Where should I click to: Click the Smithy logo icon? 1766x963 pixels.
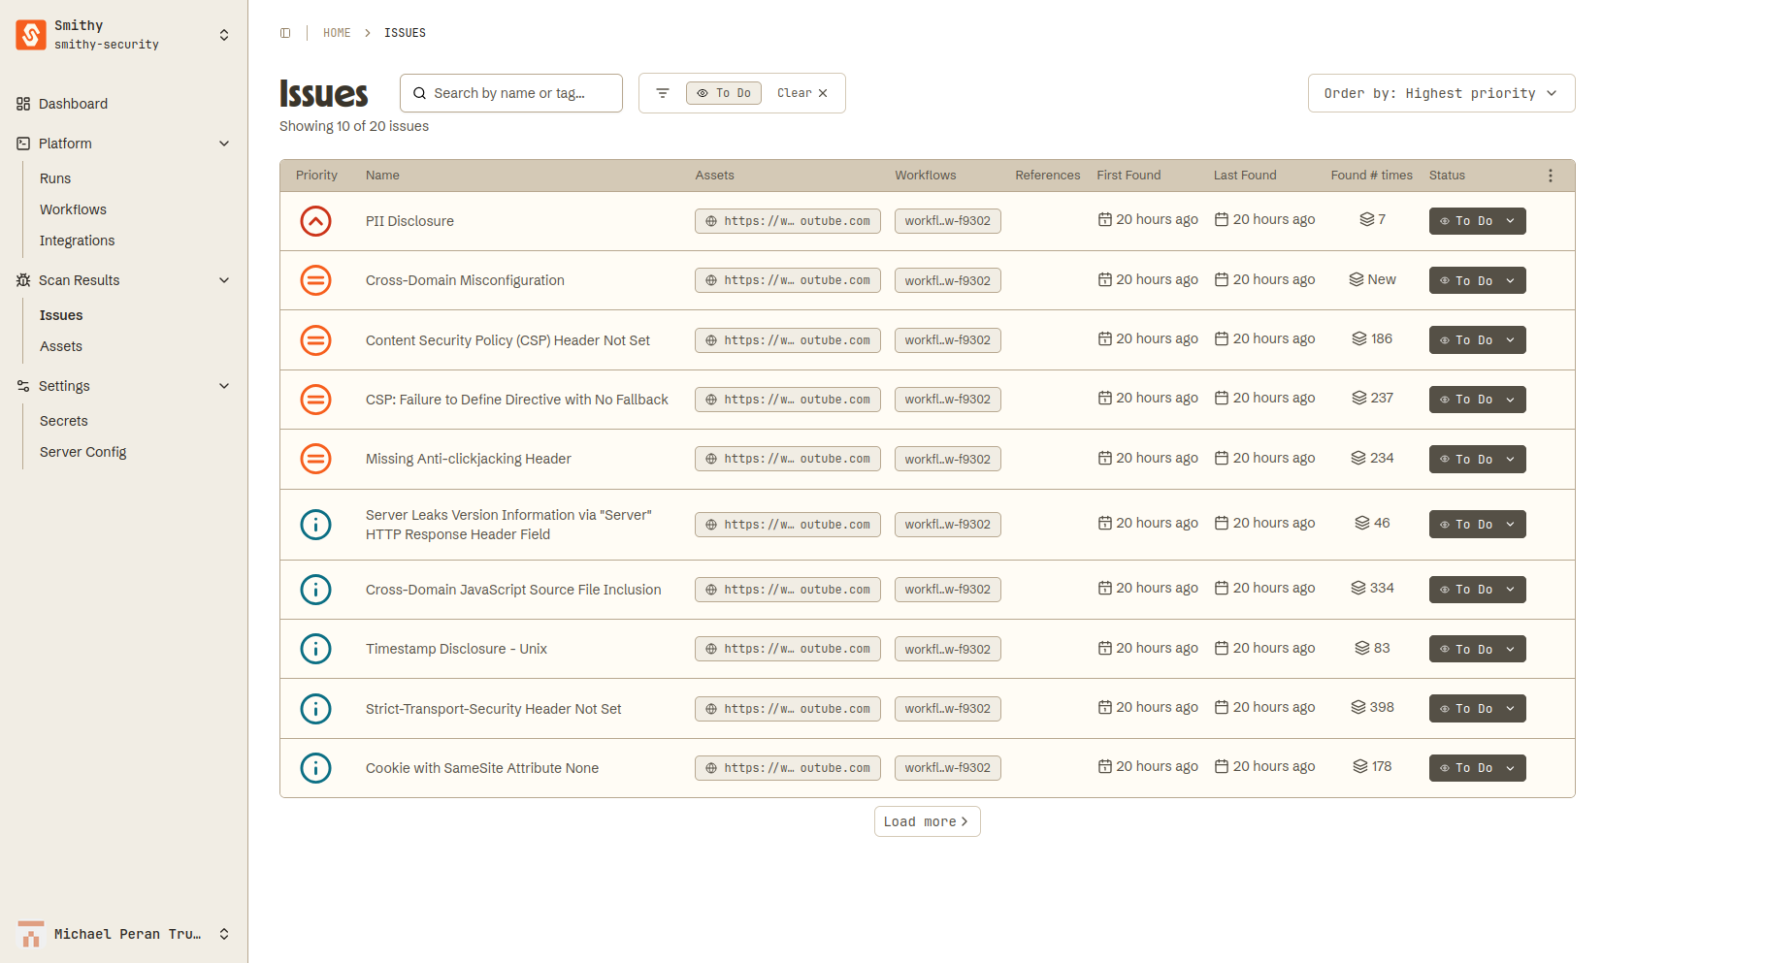[31, 35]
